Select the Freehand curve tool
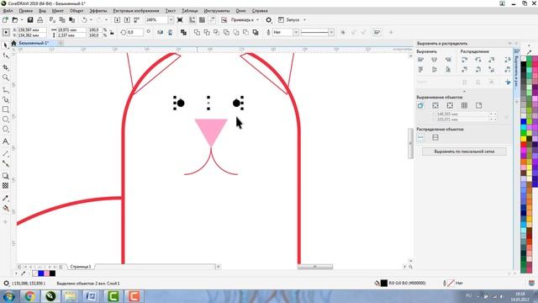Image resolution: width=538 pixels, height=303 pixels. 6,90
